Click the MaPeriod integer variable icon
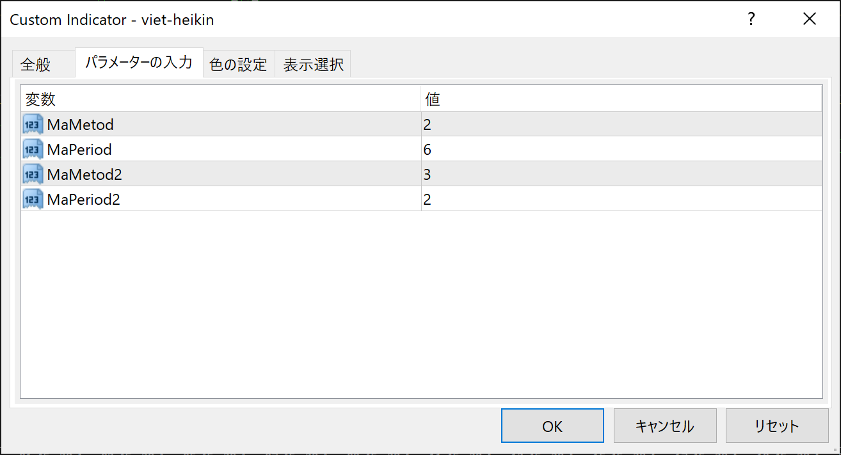841x455 pixels. point(33,149)
